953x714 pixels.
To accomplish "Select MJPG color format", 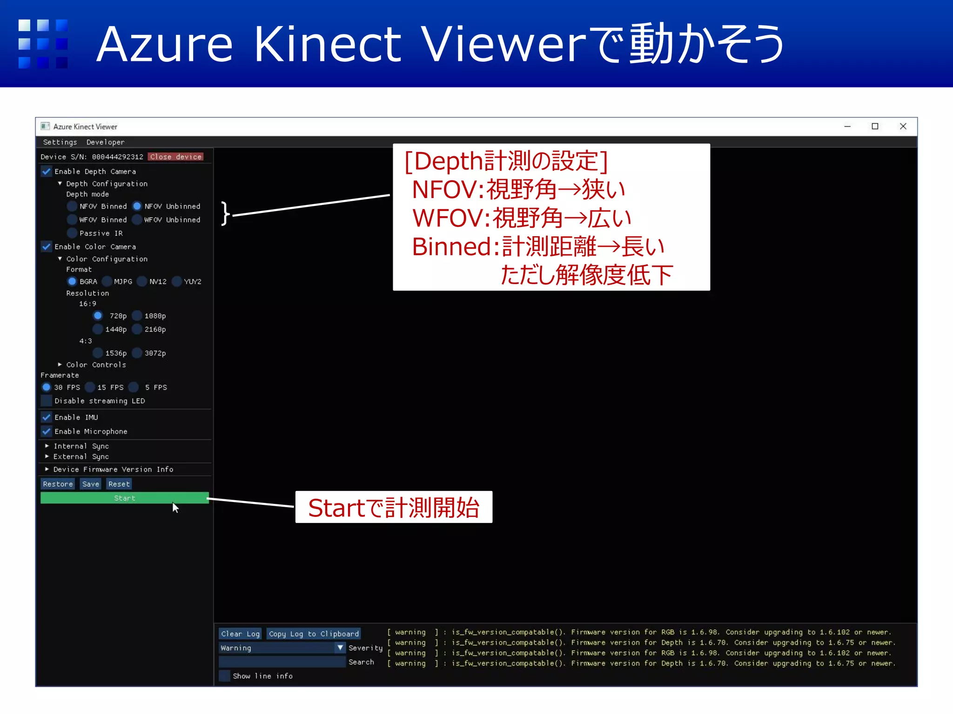I will click(107, 281).
